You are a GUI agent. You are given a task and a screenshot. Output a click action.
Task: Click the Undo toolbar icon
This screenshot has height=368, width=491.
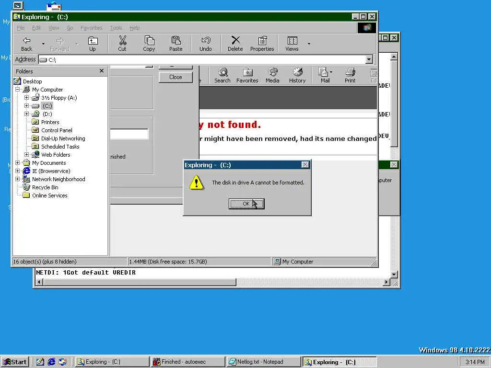point(206,44)
